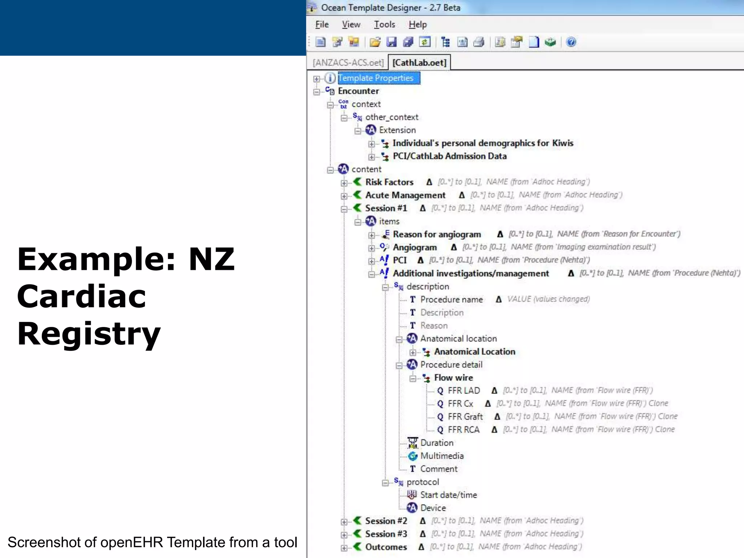This screenshot has width=744, height=558.
Task: Select the greyed Description element
Action: pos(442,313)
